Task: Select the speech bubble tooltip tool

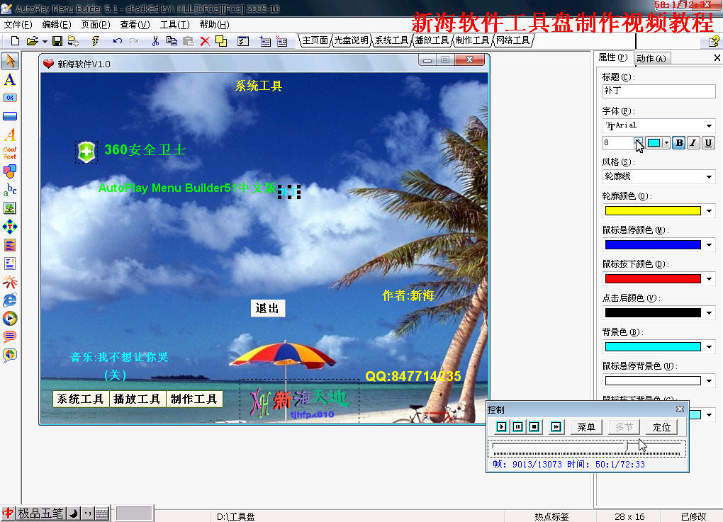Action: point(10,337)
